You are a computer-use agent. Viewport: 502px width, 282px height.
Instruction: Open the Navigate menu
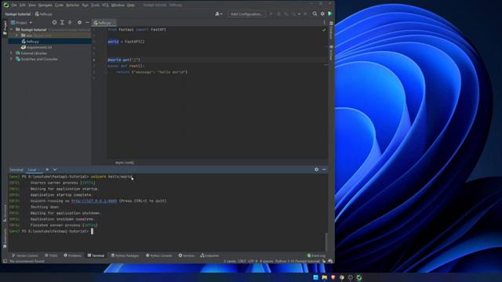coord(45,5)
